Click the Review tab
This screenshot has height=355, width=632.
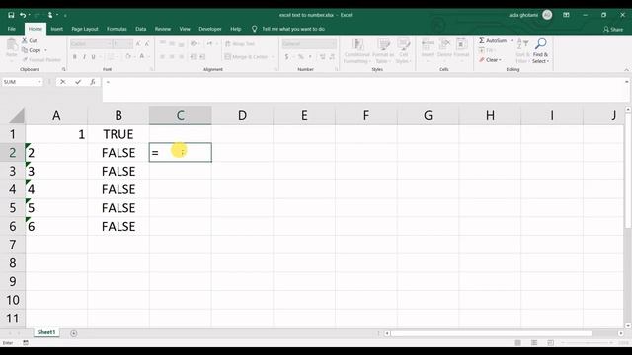coord(163,29)
